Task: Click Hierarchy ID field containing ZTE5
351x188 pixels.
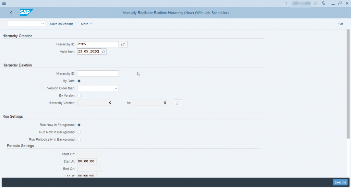Action: [98, 44]
